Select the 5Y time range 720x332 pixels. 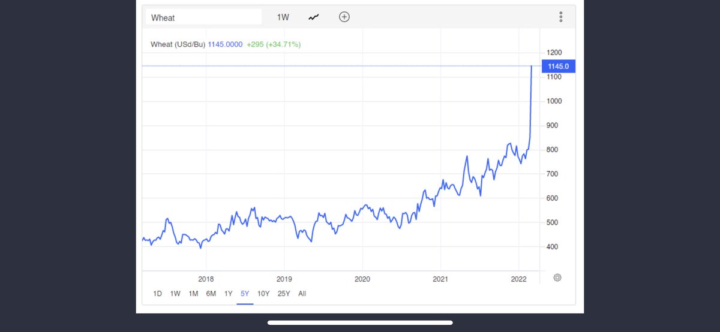(245, 294)
